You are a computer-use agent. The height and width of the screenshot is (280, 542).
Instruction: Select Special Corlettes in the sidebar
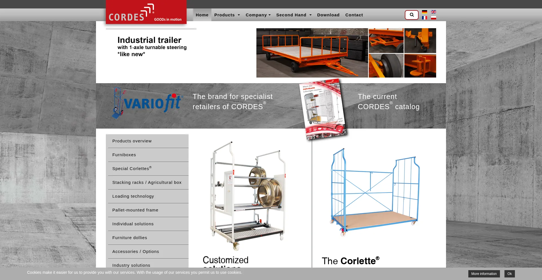tap(148, 169)
